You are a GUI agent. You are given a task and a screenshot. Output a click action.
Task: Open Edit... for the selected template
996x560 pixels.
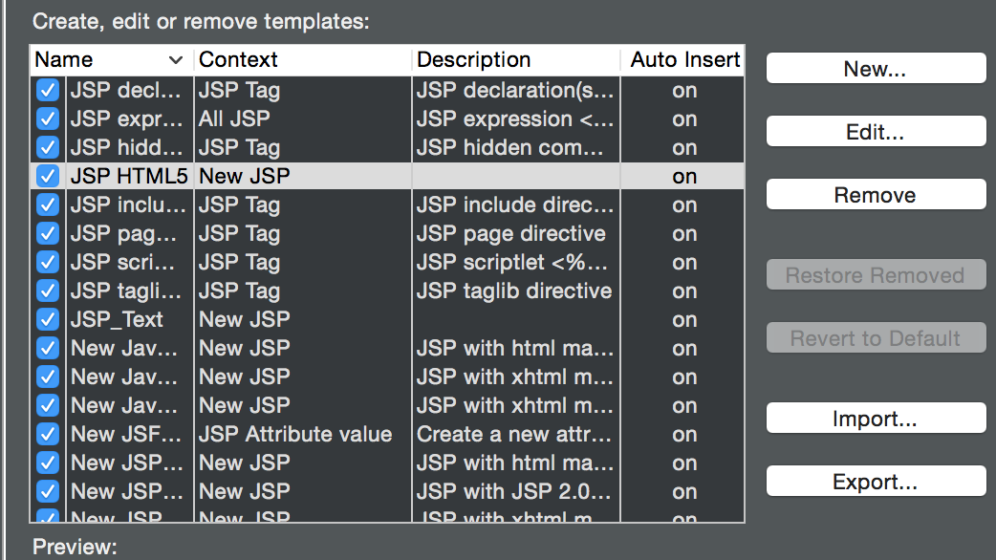(876, 132)
